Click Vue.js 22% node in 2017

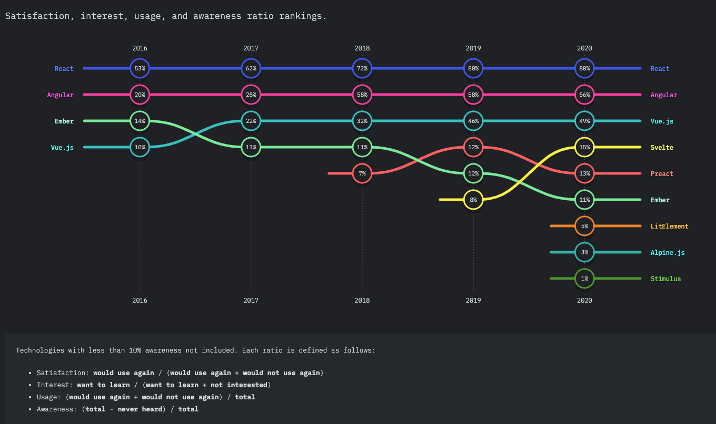(251, 121)
